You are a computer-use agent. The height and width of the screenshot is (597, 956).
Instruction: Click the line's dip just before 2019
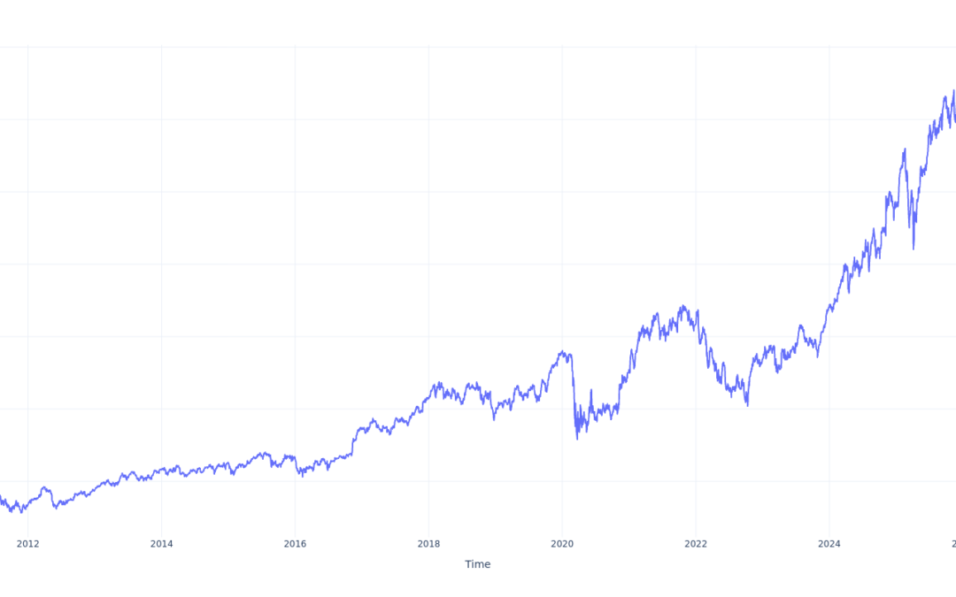pyautogui.click(x=494, y=418)
